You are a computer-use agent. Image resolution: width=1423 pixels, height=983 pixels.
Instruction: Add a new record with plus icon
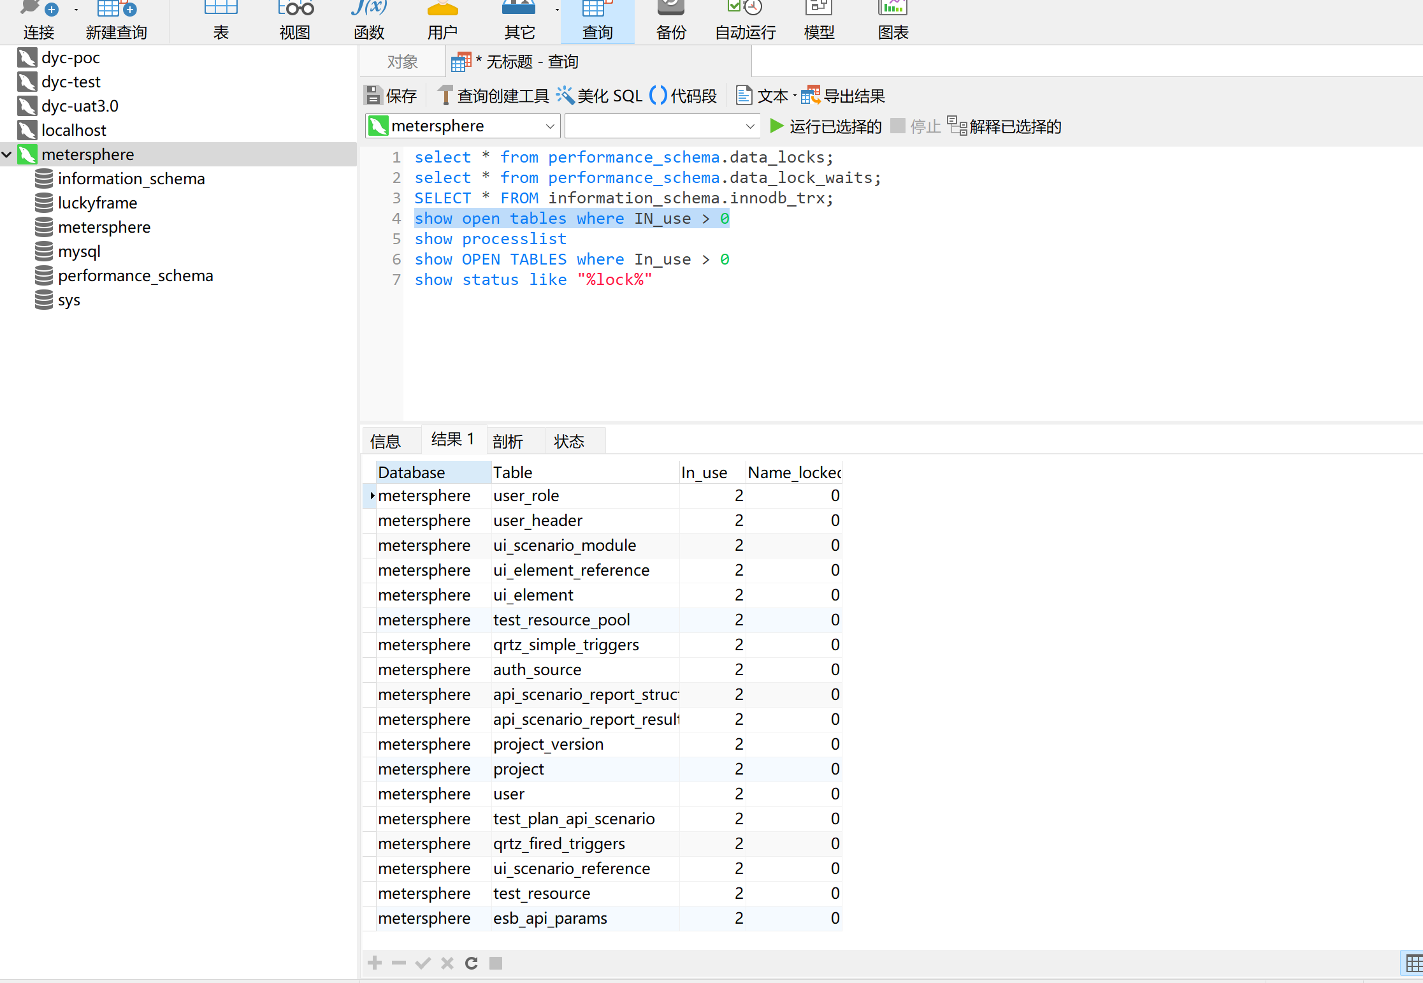(375, 963)
